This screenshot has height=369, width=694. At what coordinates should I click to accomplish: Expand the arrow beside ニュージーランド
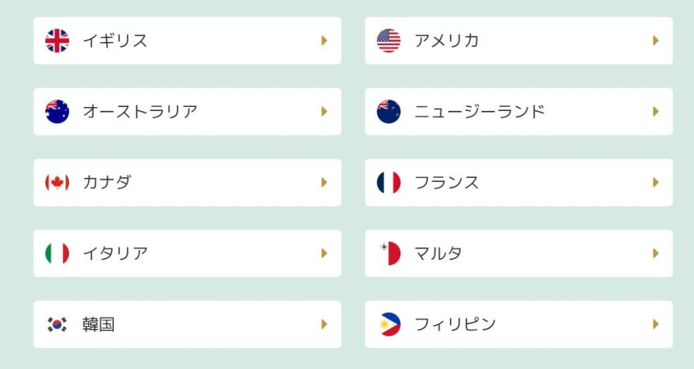click(x=655, y=112)
